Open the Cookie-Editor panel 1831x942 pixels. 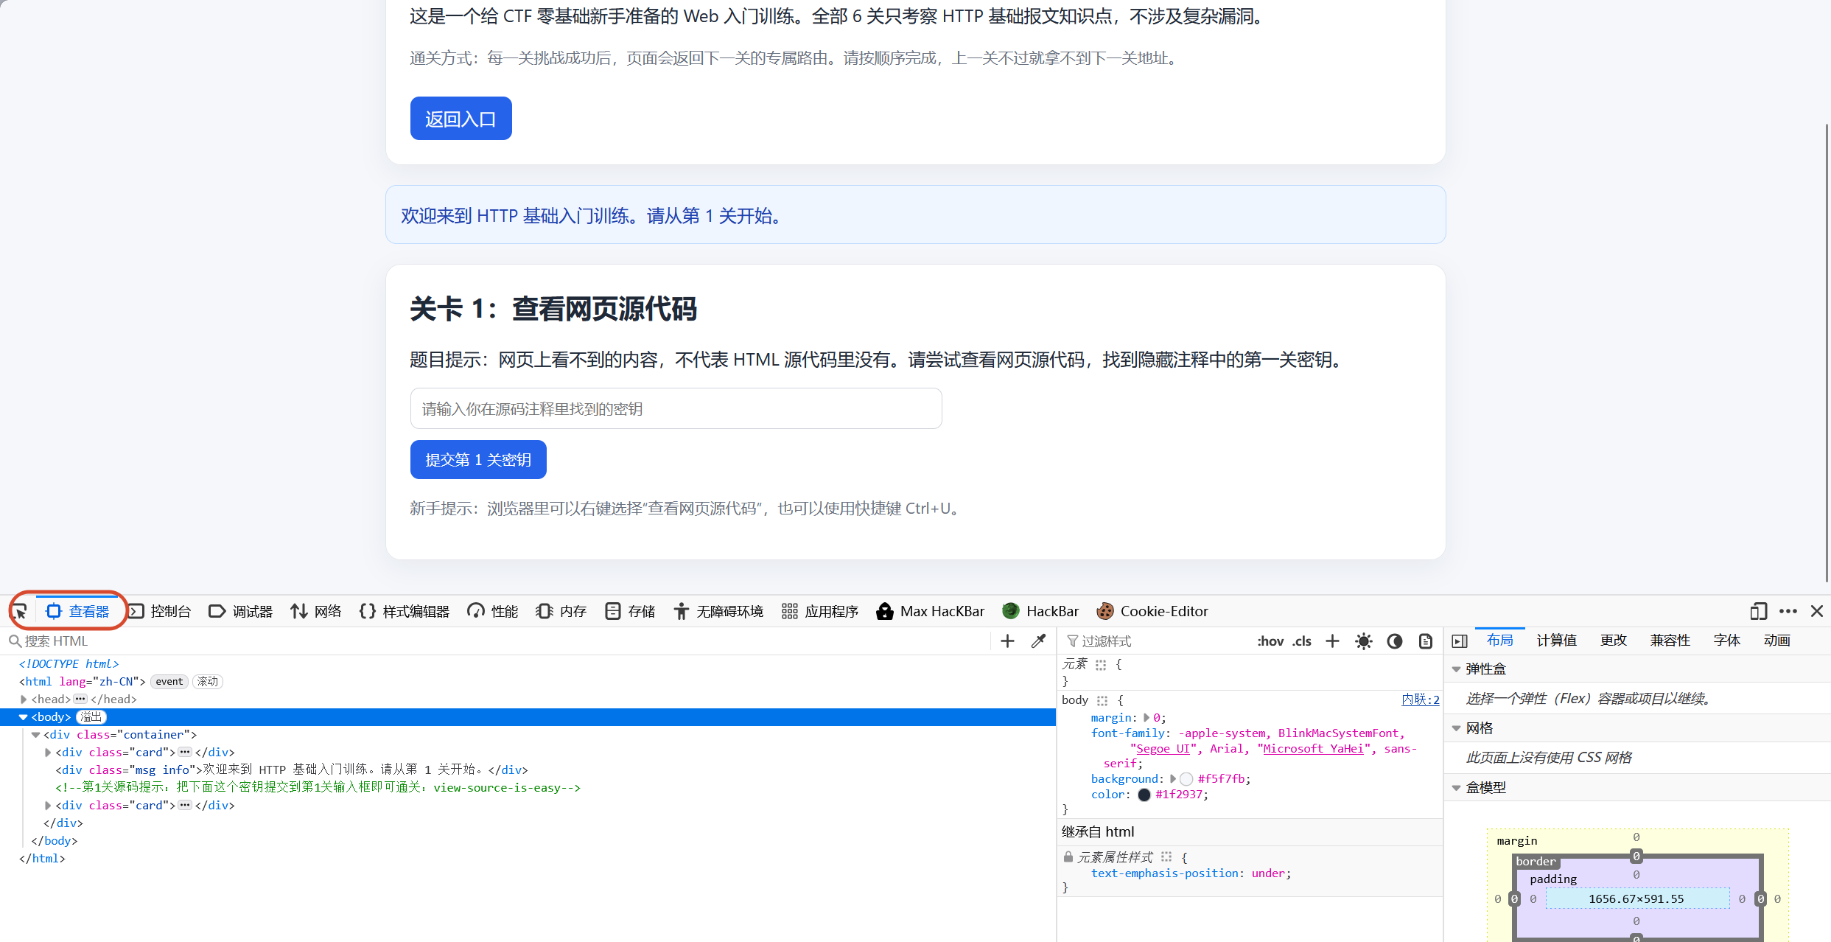1152,611
